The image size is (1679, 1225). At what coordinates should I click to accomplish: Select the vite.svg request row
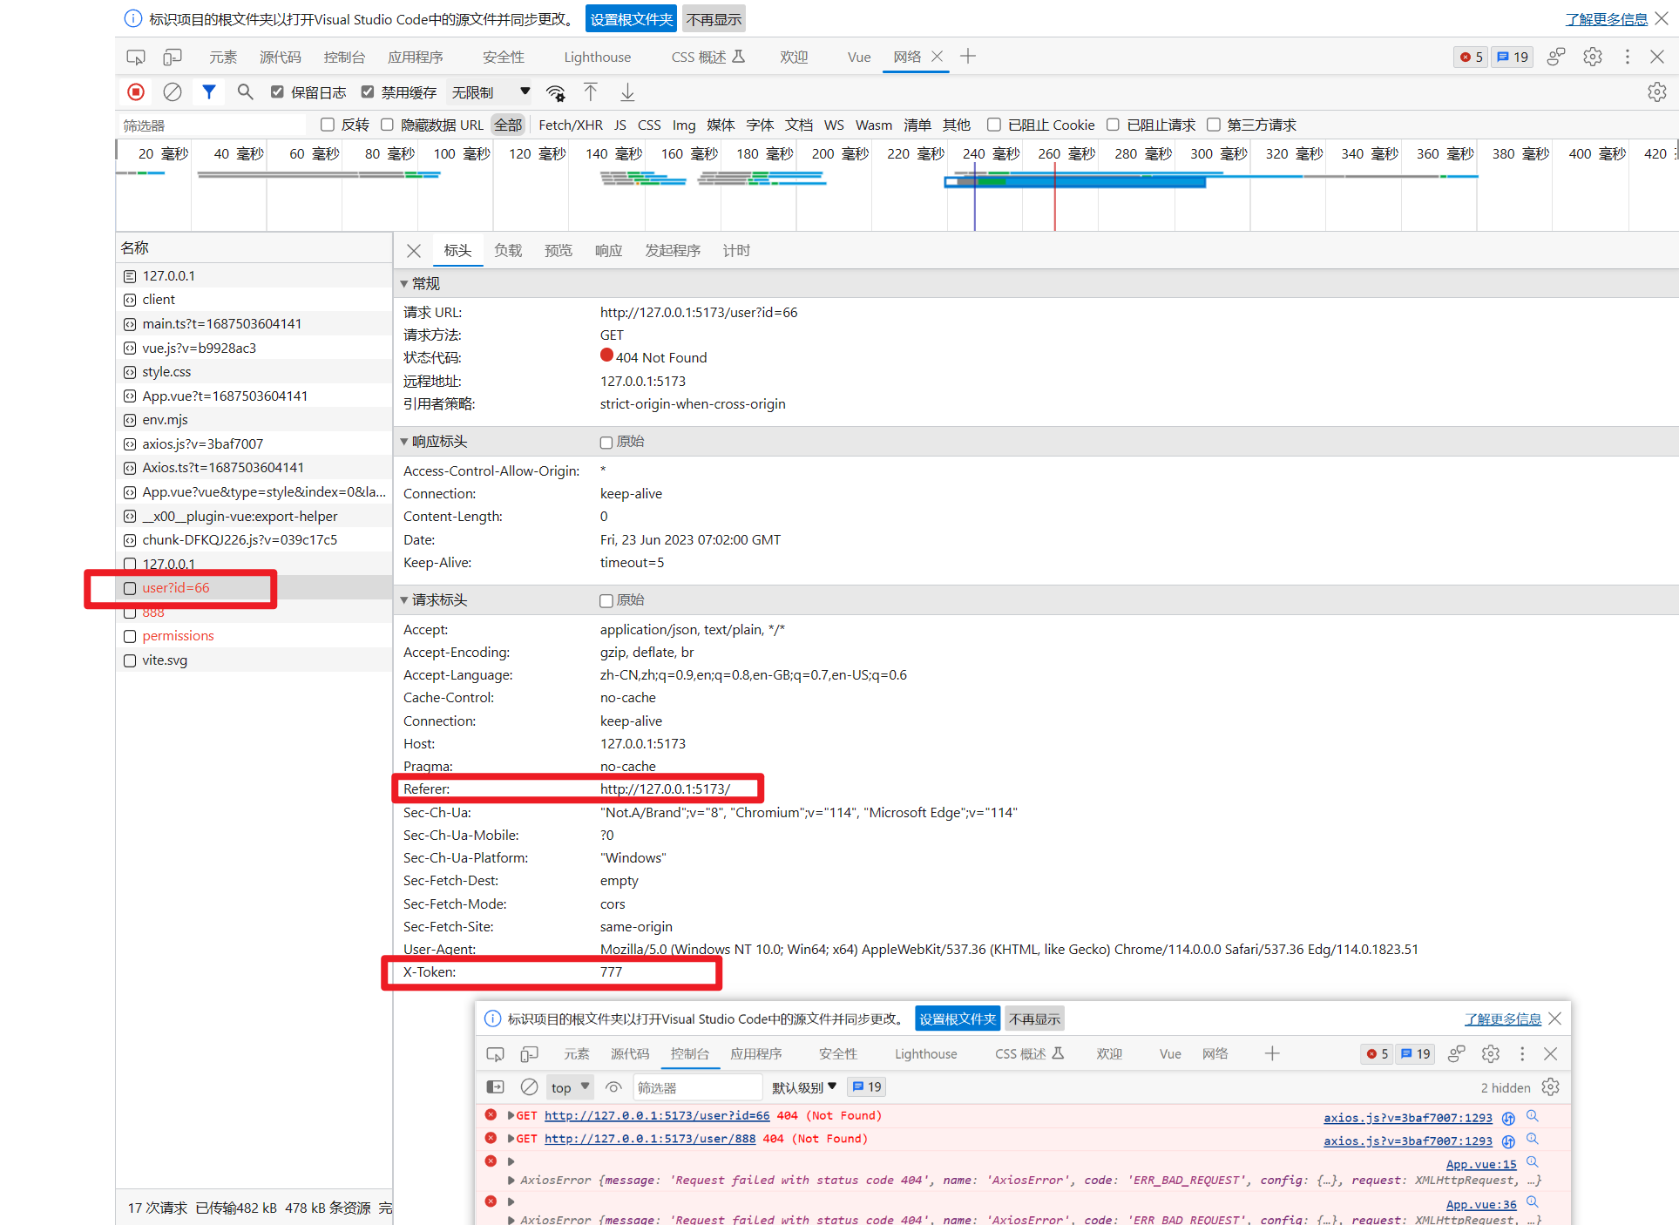[254, 660]
